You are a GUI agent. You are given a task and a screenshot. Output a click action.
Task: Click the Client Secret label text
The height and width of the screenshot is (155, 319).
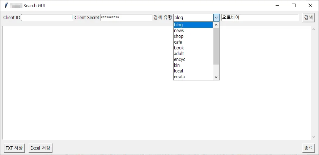(87, 17)
